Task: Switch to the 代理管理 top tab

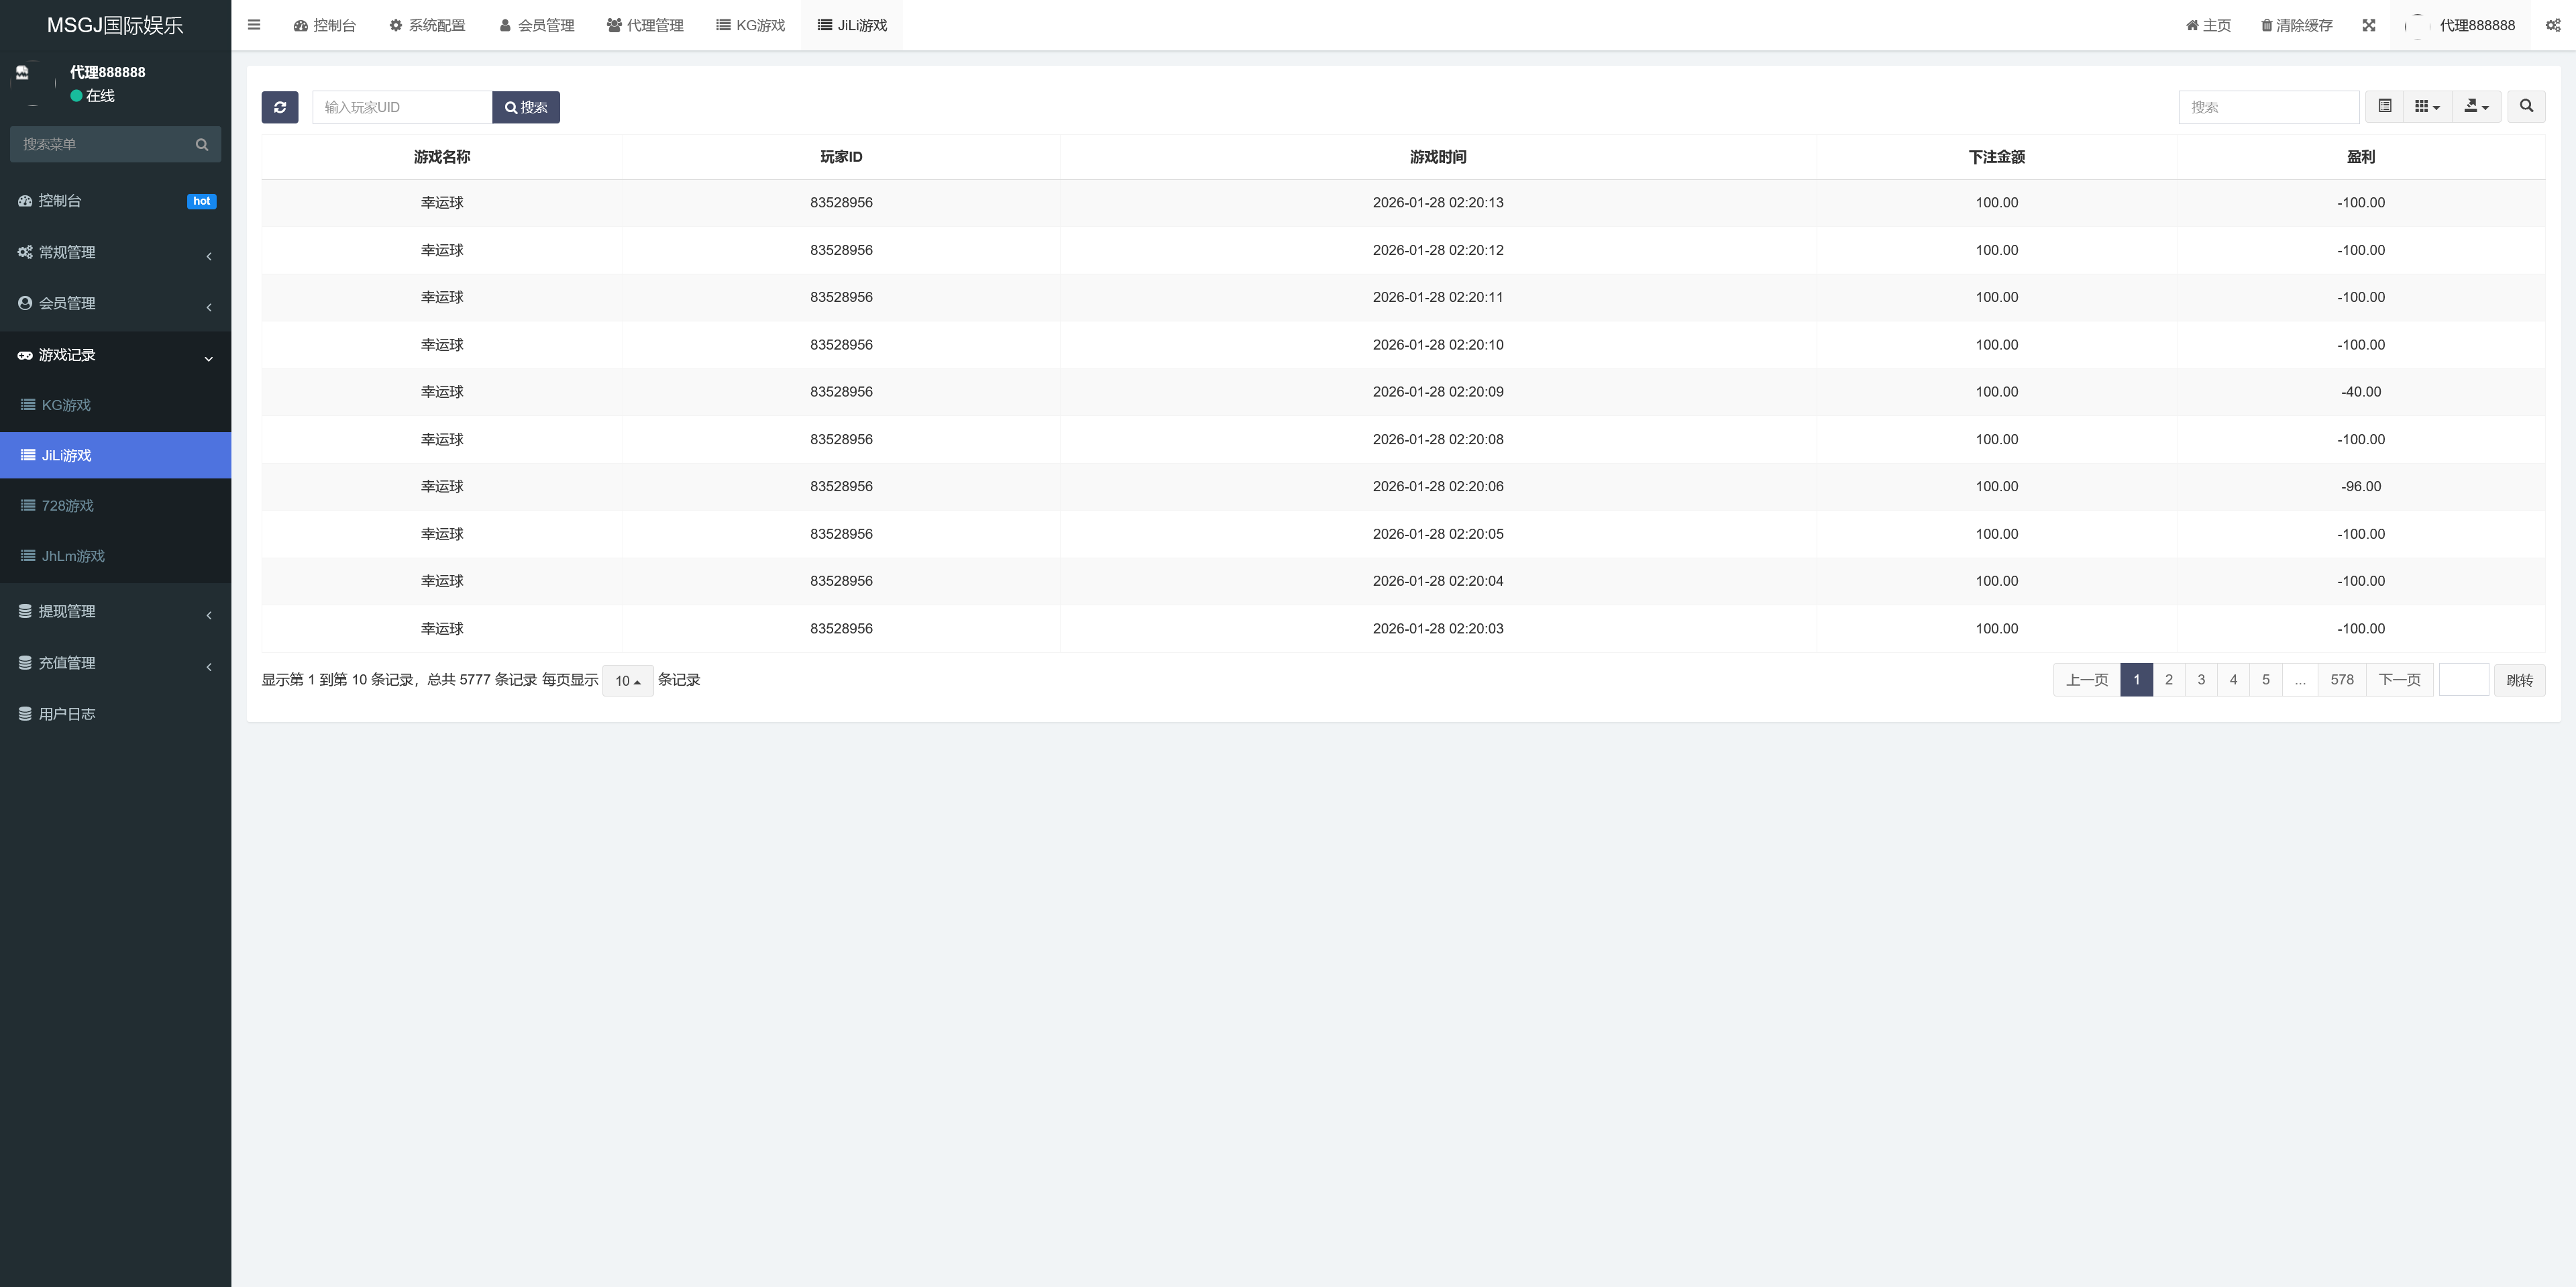Action: [x=645, y=25]
